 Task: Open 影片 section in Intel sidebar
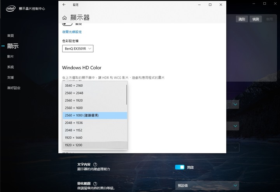[10, 57]
